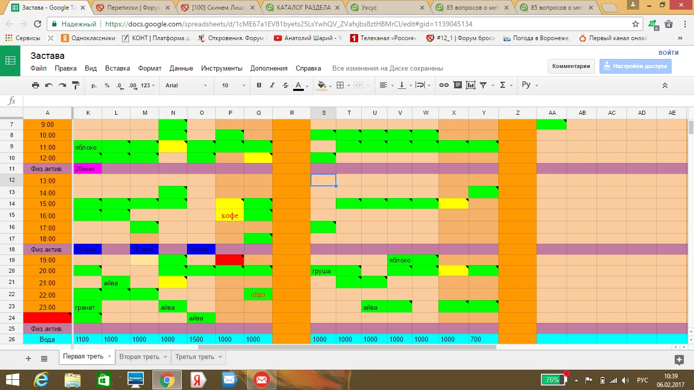Open the Вставка menu
Screen dimensions: 694x390
pyautogui.click(x=117, y=68)
